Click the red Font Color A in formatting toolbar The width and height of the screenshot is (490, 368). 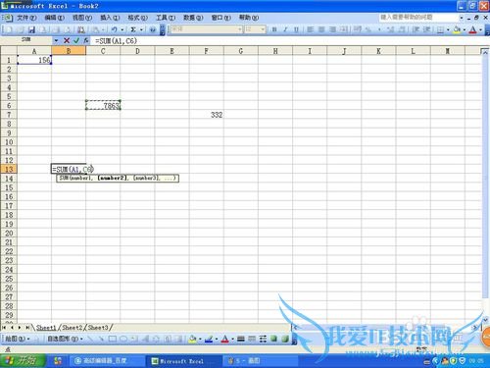click(472, 29)
